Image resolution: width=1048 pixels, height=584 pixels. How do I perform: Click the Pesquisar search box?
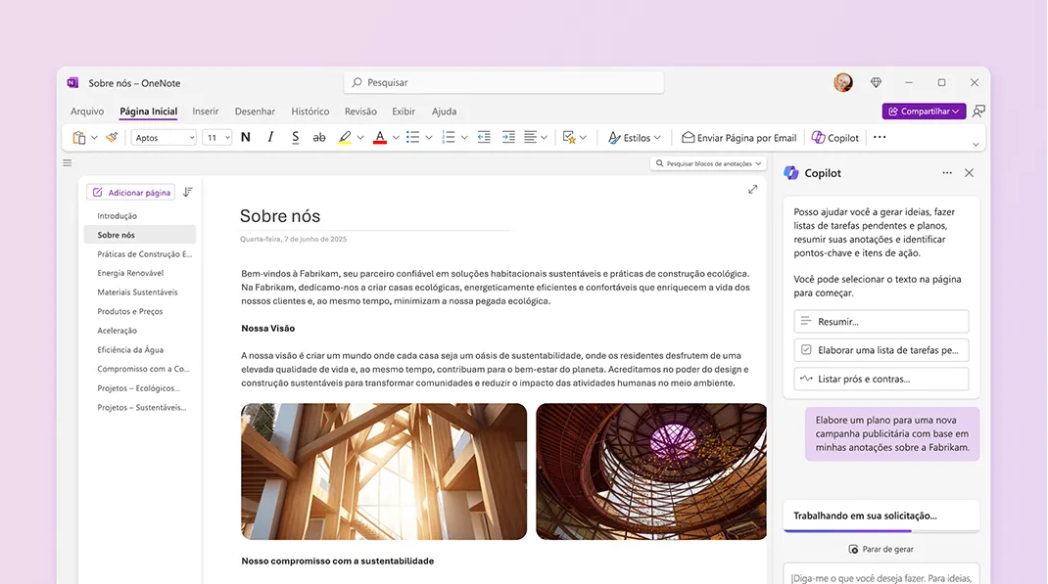click(504, 83)
